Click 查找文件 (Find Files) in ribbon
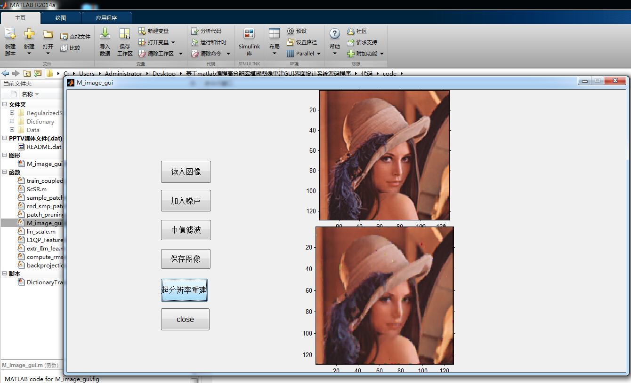Screen dimensions: 631x383 point(75,37)
